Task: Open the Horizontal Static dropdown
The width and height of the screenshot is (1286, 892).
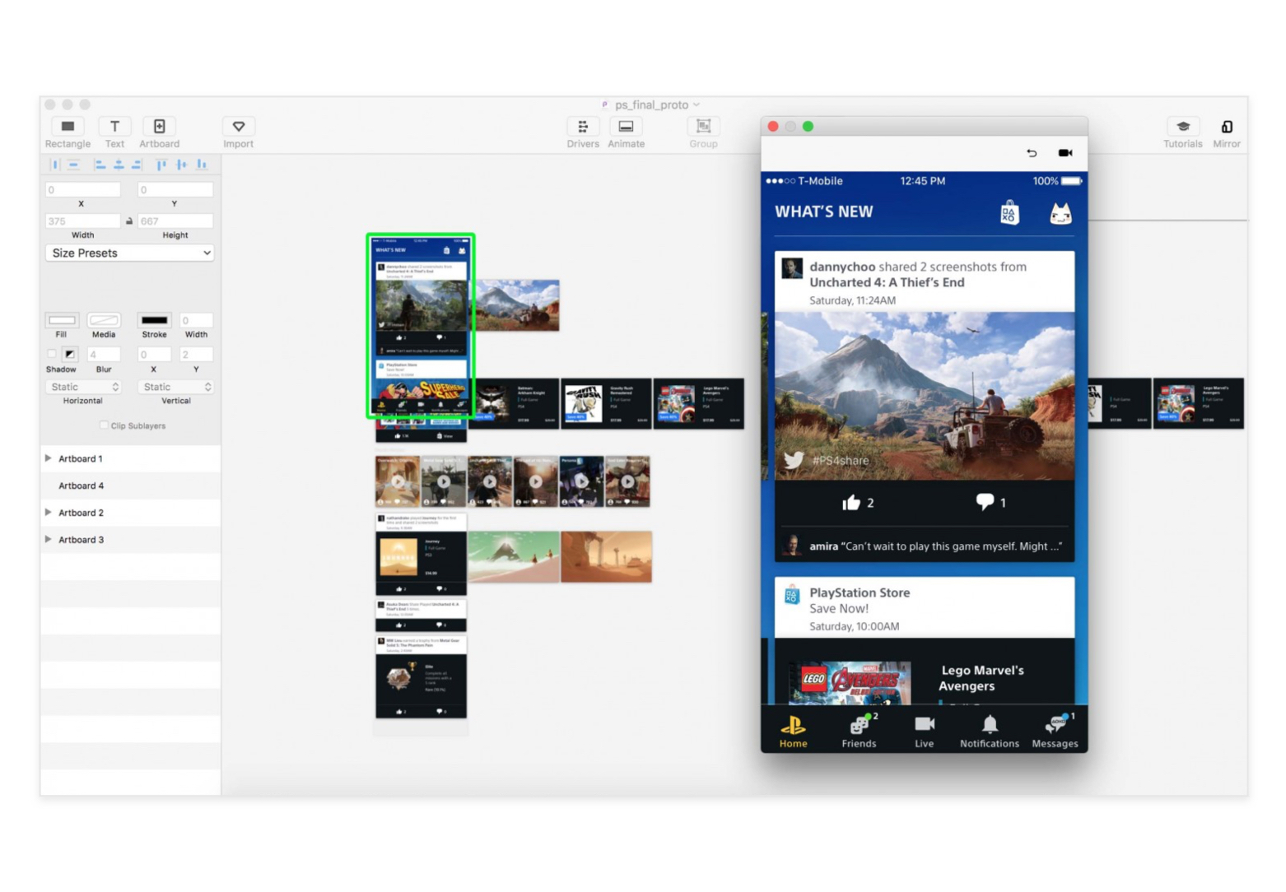Action: click(84, 387)
